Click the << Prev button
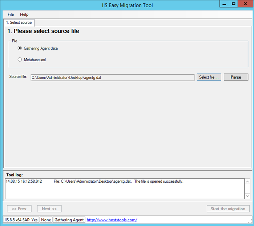The width and height of the screenshot is (254, 226). [x=19, y=209]
